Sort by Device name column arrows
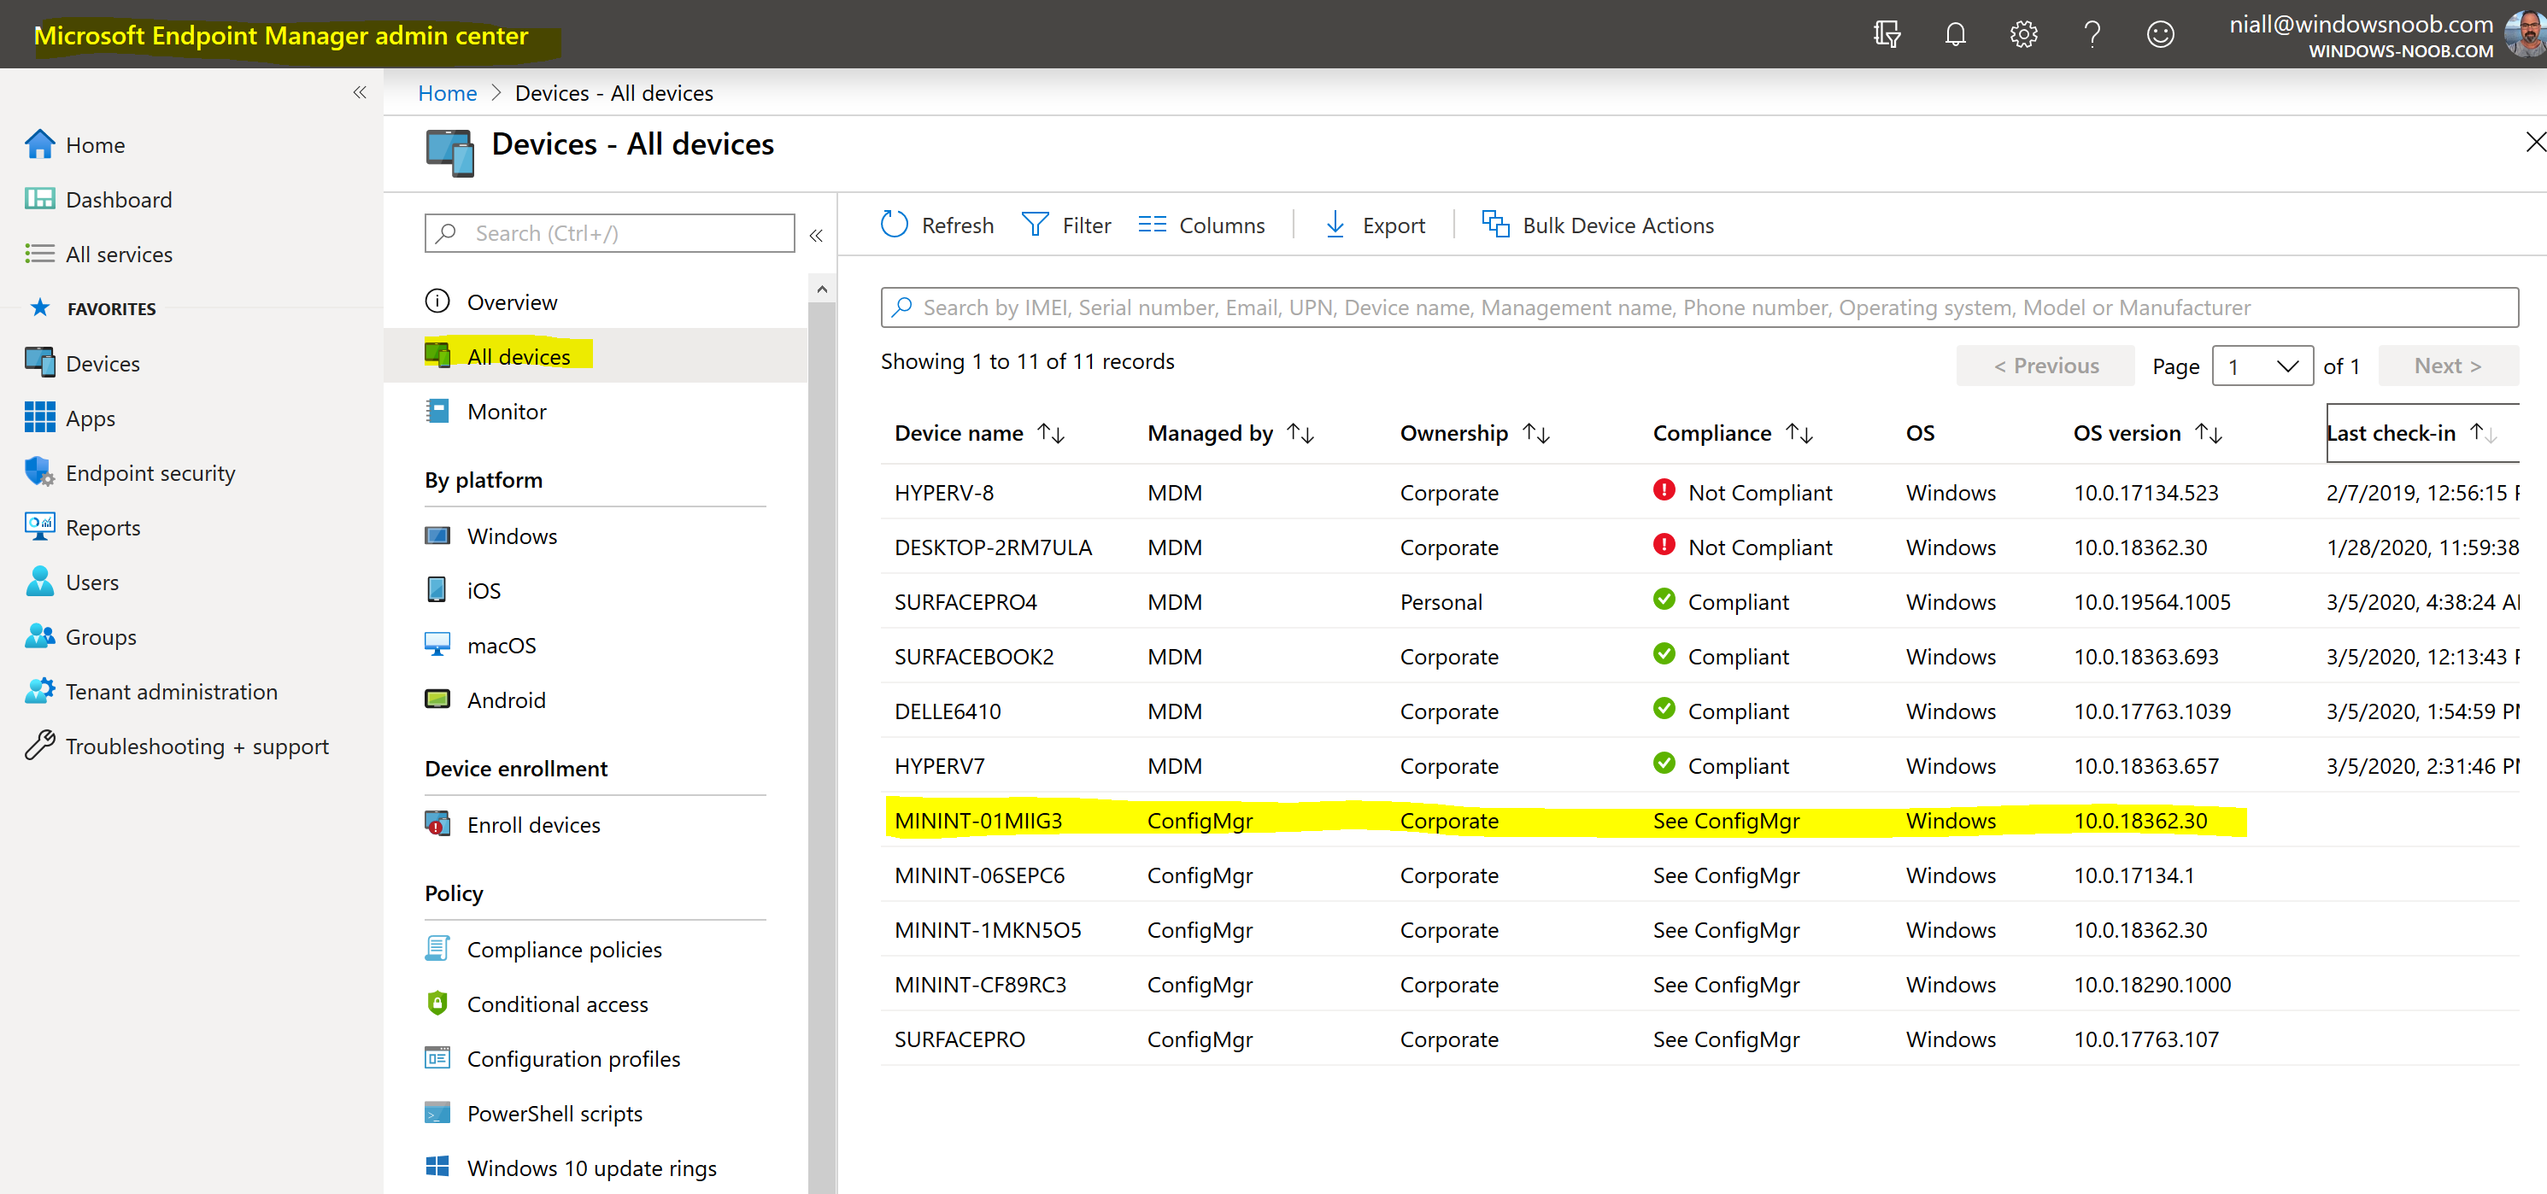Image resolution: width=2547 pixels, height=1194 pixels. click(x=1051, y=433)
